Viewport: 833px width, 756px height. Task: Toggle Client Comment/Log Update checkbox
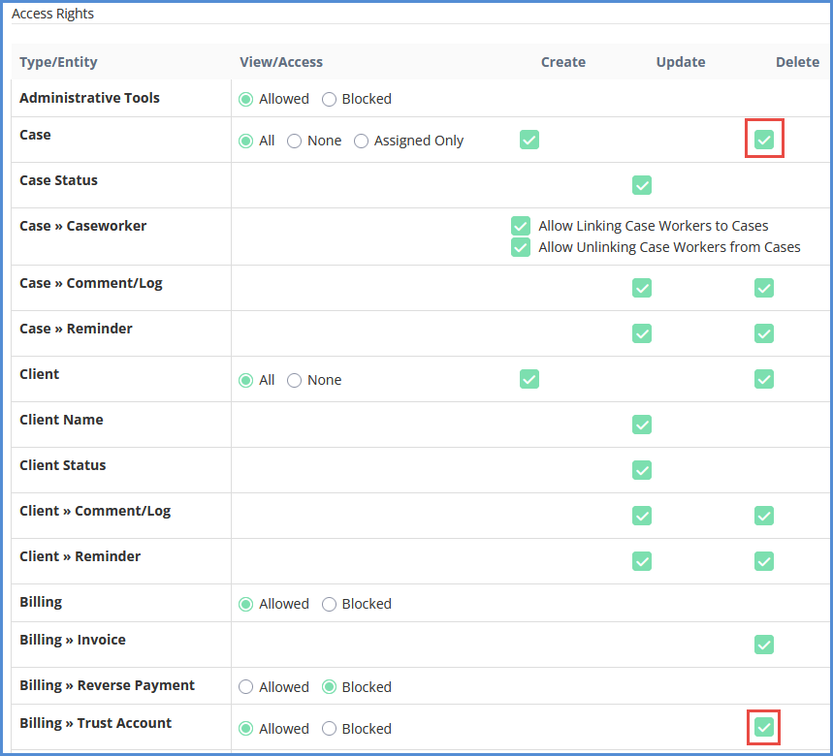pos(642,516)
